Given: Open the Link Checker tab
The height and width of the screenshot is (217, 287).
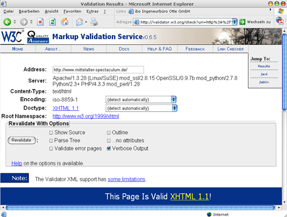Looking at the screenshot, I should pos(231,49).
